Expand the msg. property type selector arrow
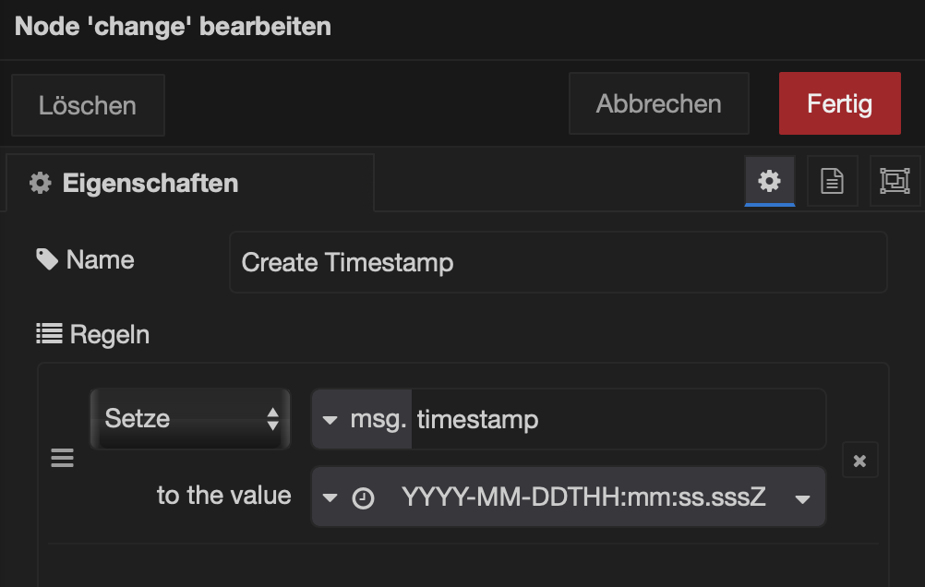Screen dimensions: 925x587 pyautogui.click(x=330, y=421)
